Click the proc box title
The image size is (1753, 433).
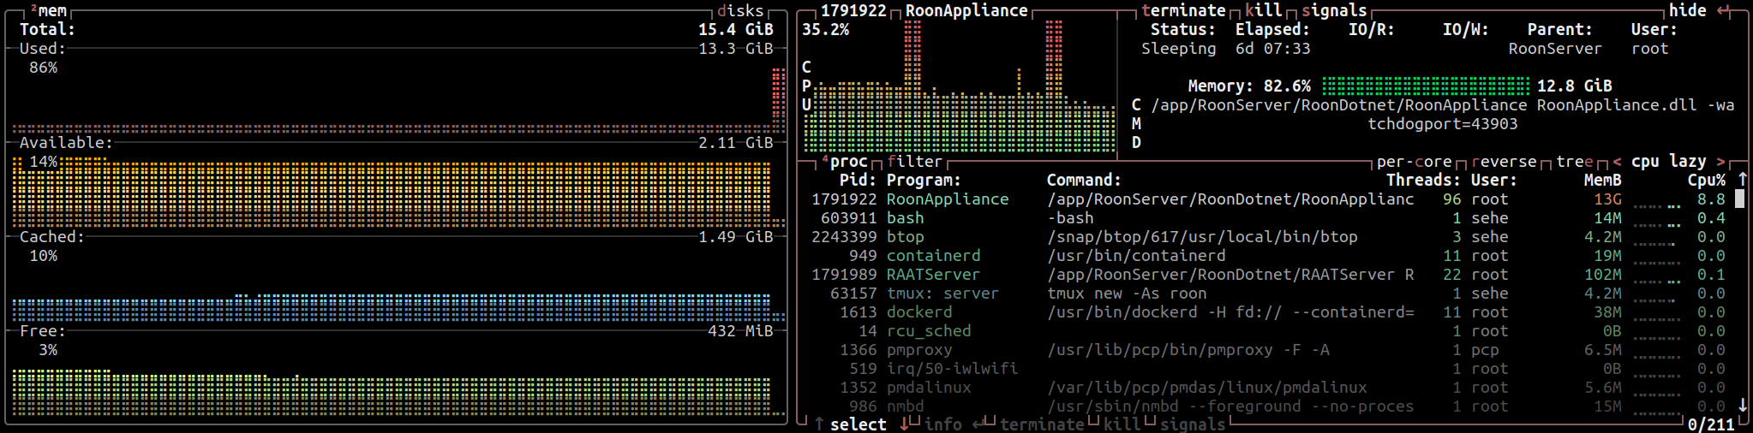(845, 162)
